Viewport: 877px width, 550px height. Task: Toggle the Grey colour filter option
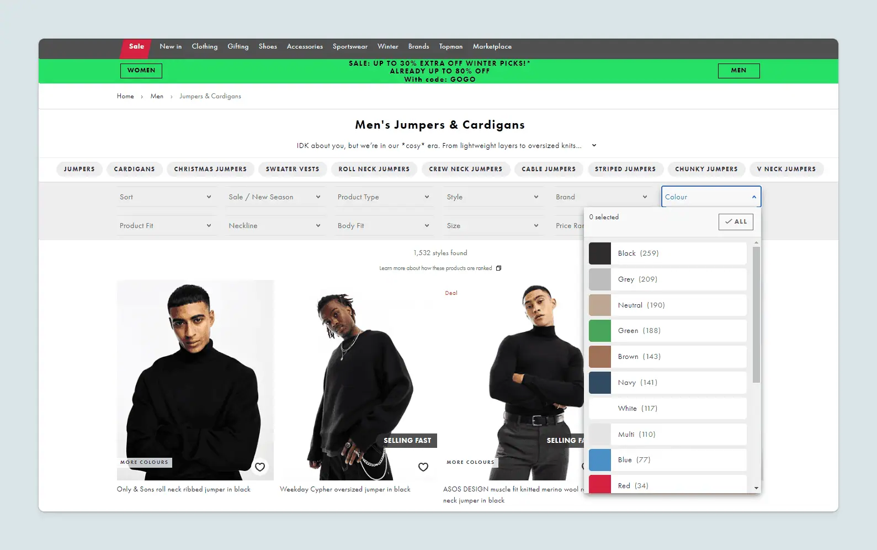coord(667,279)
